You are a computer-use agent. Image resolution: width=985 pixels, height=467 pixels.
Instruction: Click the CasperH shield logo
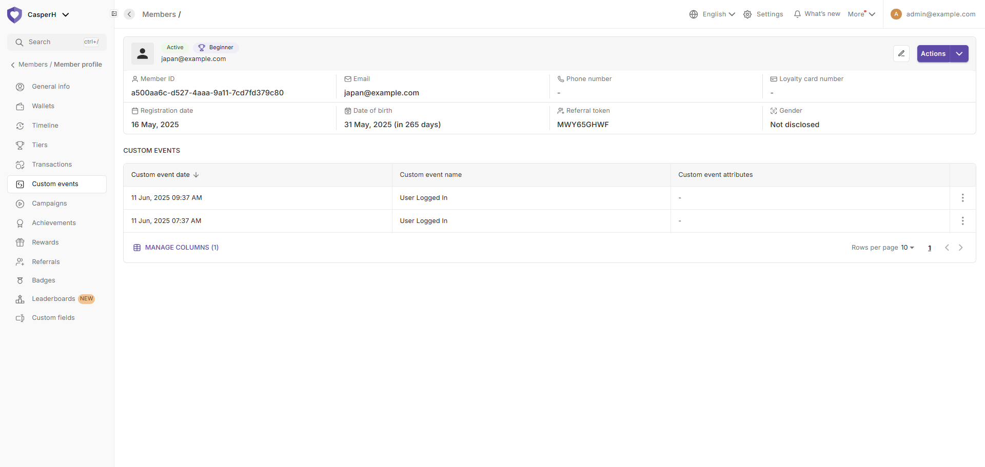(x=14, y=15)
